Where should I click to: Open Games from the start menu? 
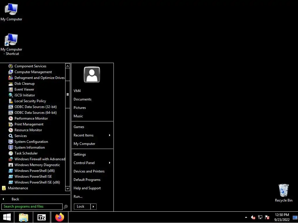(x=79, y=127)
